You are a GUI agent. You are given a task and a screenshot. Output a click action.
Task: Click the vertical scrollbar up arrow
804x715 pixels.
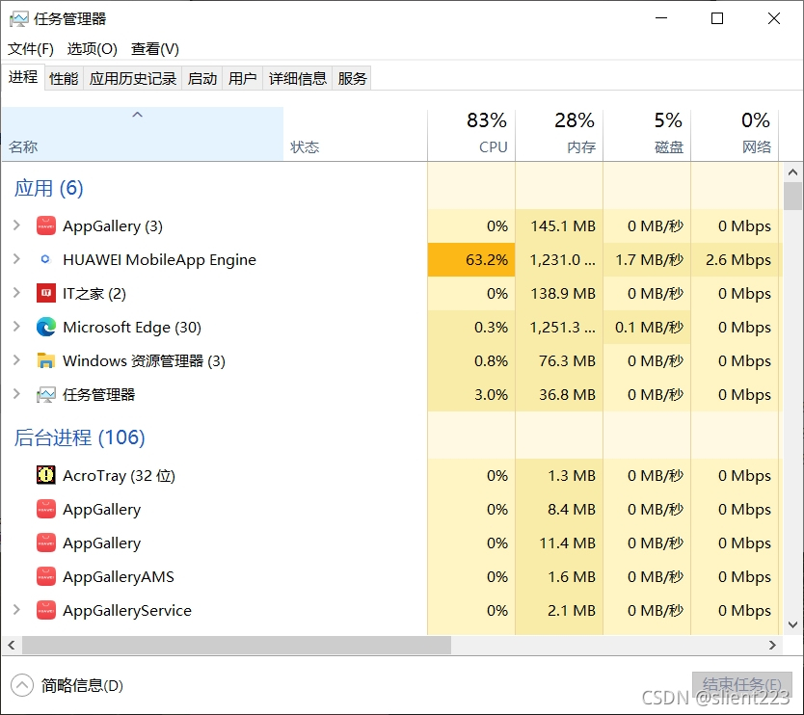[792, 172]
